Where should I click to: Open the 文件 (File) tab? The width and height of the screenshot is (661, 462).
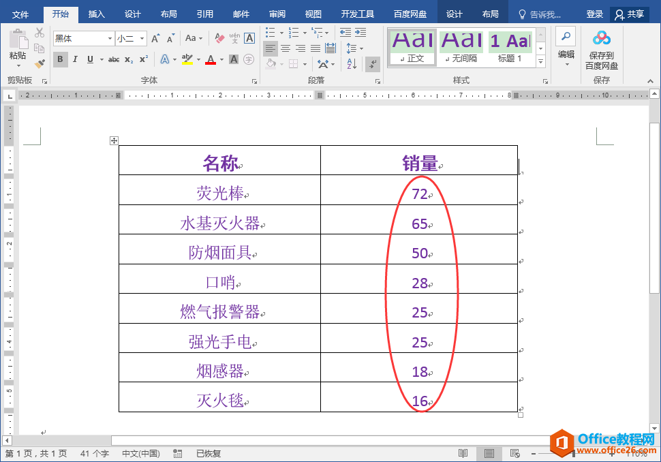pyautogui.click(x=20, y=14)
